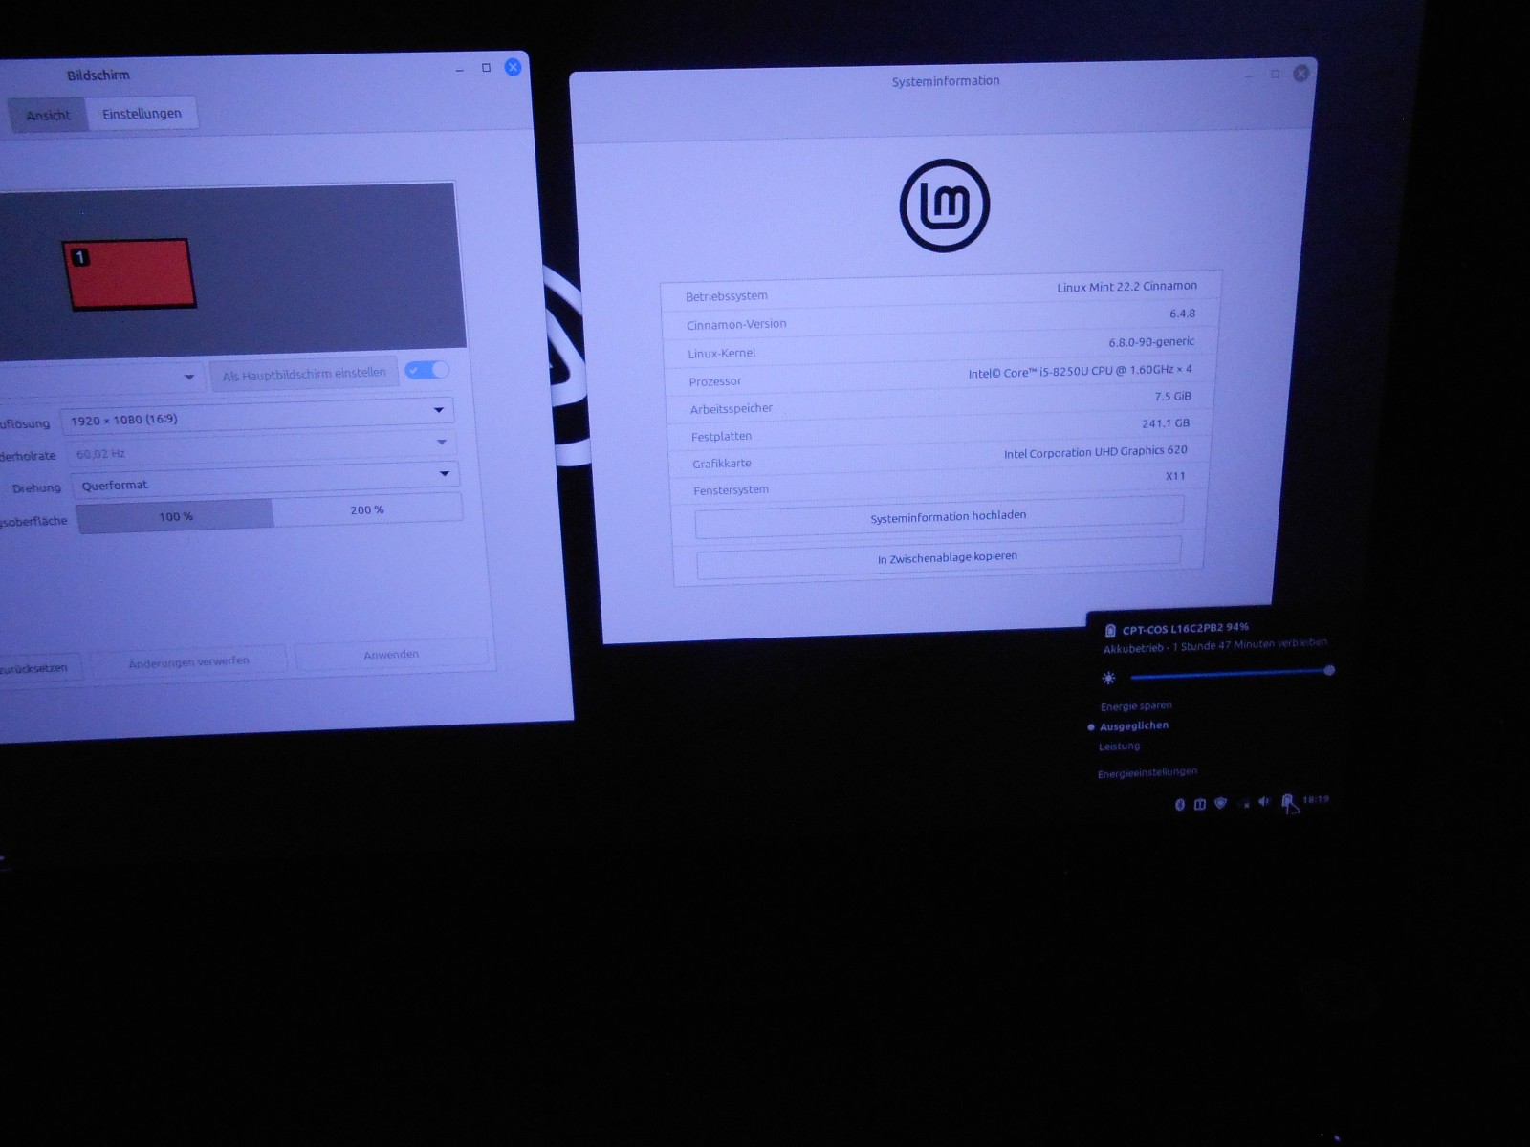Click the Linux Mint logo in Systeminformation
Image resolution: width=1530 pixels, height=1147 pixels.
(x=945, y=206)
